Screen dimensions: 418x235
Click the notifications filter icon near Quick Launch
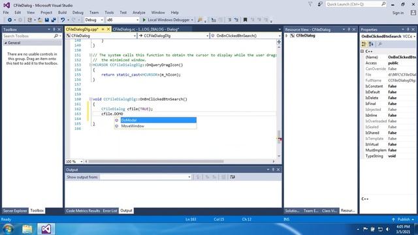[x=310, y=5]
